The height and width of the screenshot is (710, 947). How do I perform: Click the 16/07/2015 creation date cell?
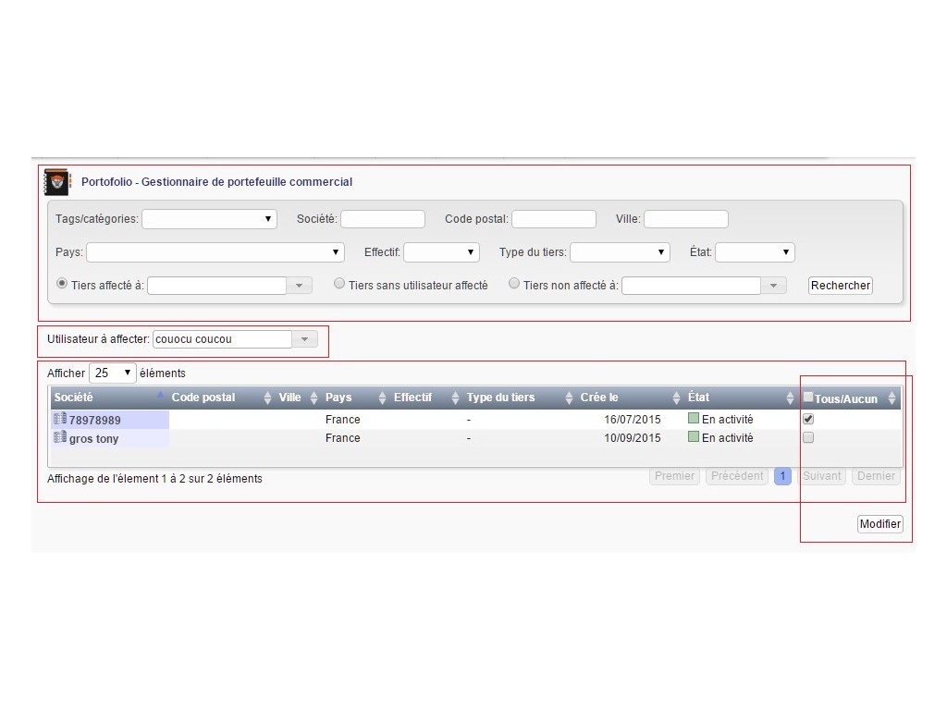[633, 420]
